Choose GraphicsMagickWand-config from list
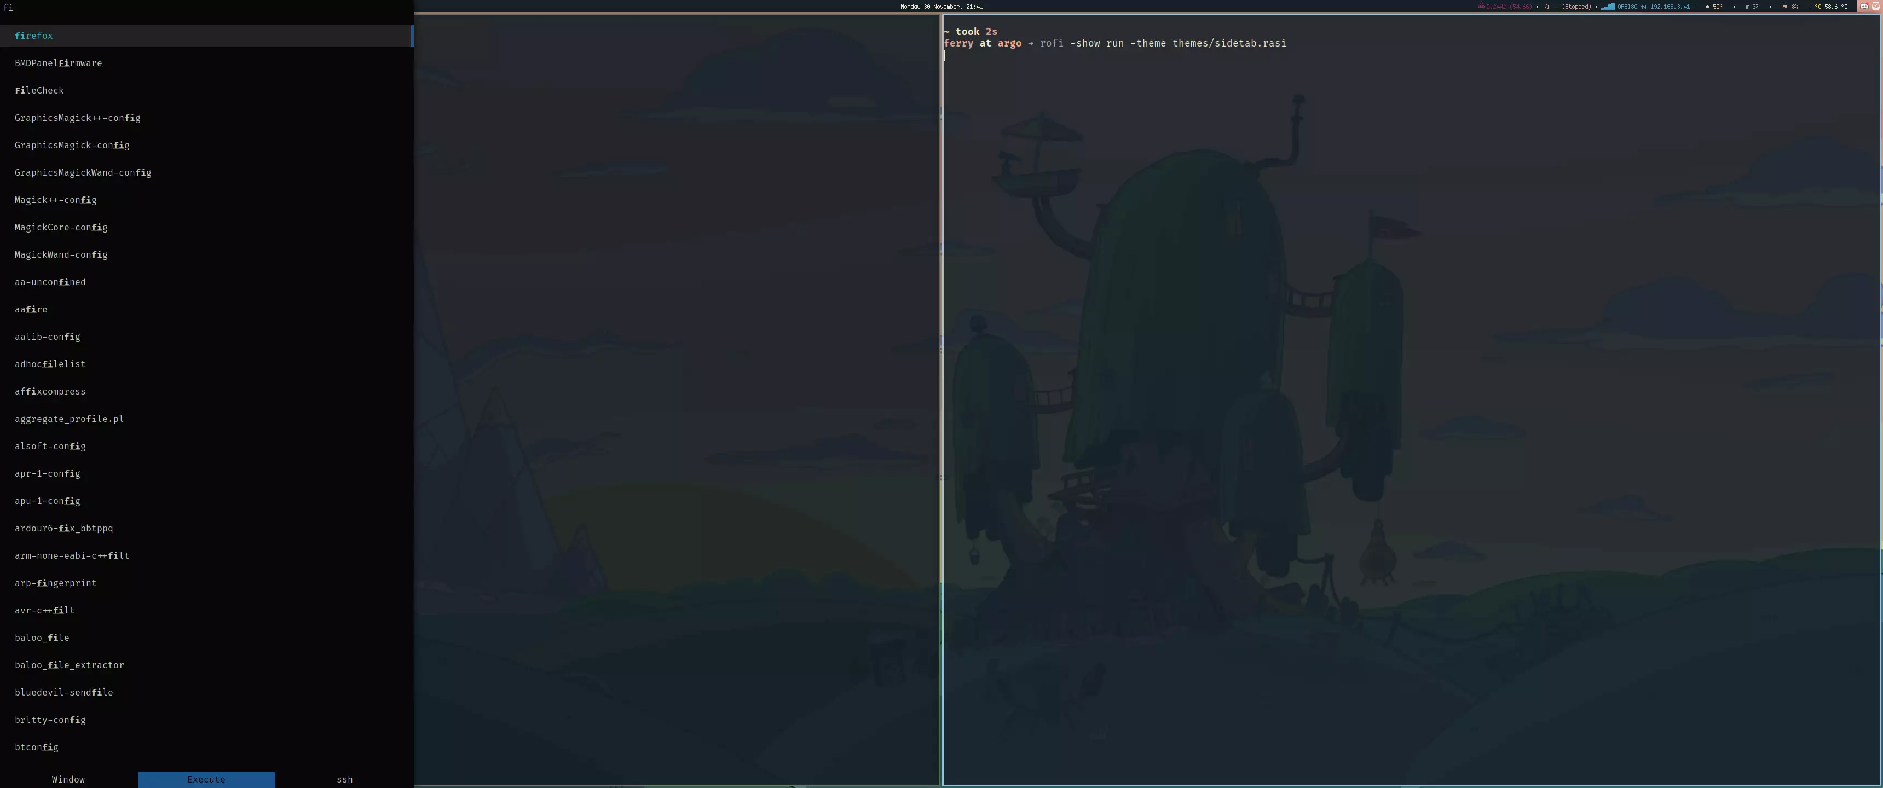Image resolution: width=1883 pixels, height=788 pixels. tap(206, 172)
